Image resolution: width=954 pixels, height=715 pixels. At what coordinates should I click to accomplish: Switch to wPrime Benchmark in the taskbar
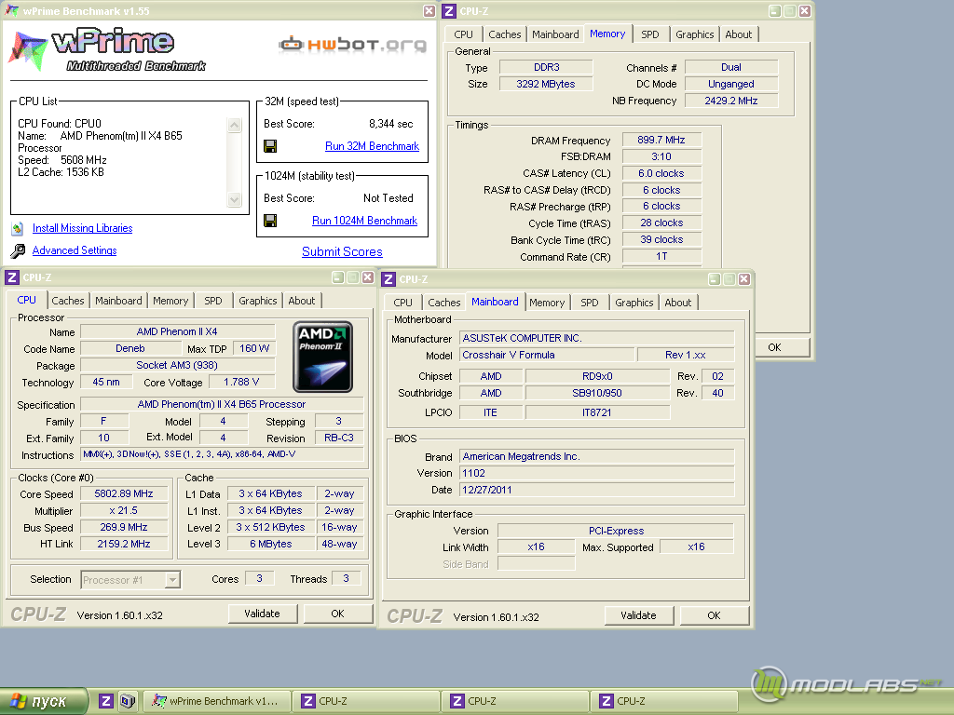[x=216, y=701]
